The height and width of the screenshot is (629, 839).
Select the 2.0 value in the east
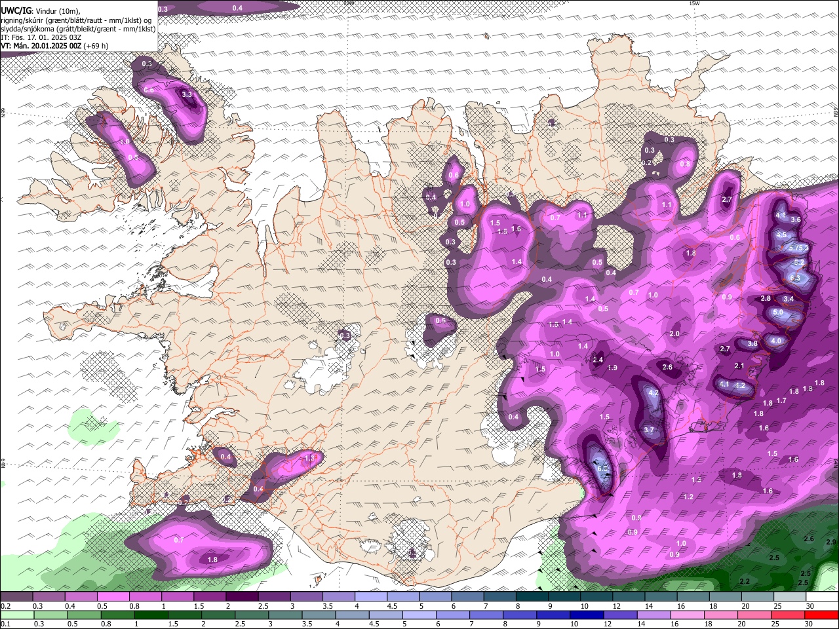coord(674,334)
